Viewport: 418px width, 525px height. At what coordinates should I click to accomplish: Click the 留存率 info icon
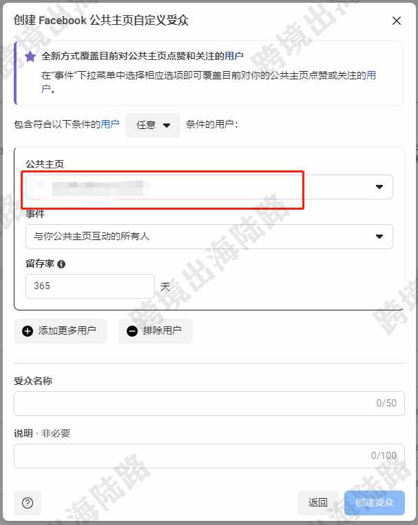61,264
